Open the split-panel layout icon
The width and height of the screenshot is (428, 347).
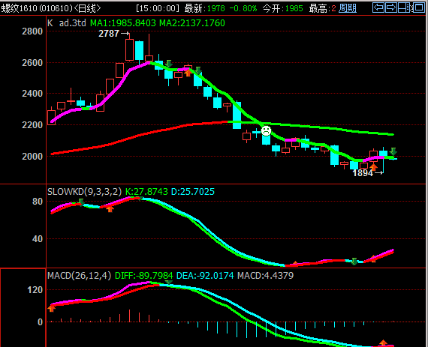click(404, 7)
